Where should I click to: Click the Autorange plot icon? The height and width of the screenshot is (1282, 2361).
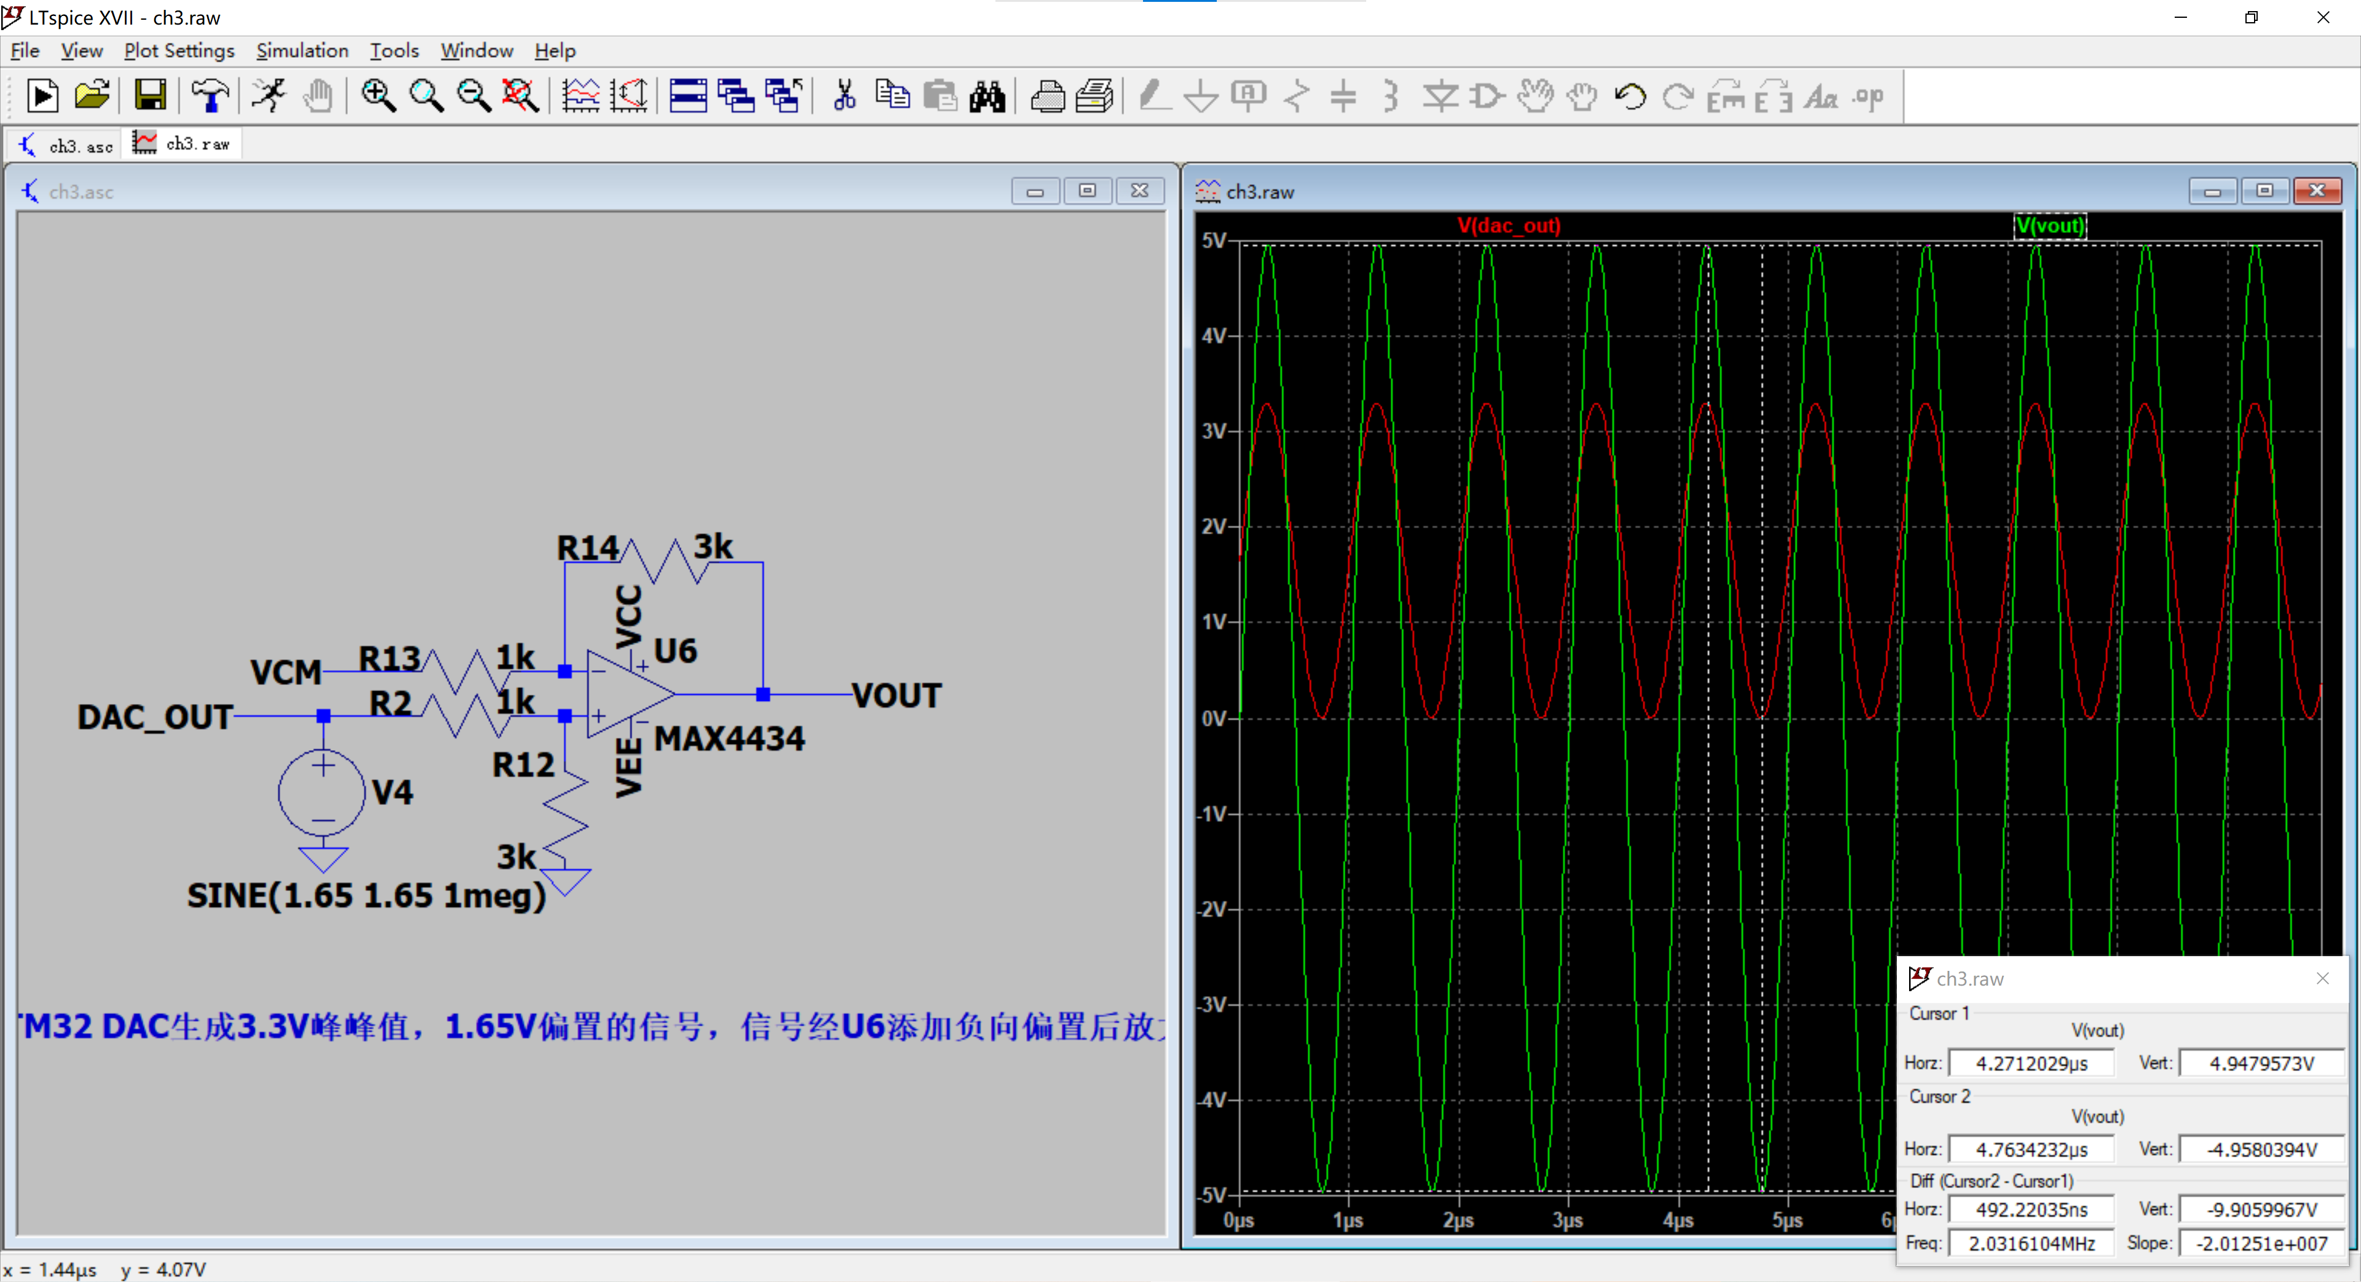629,96
